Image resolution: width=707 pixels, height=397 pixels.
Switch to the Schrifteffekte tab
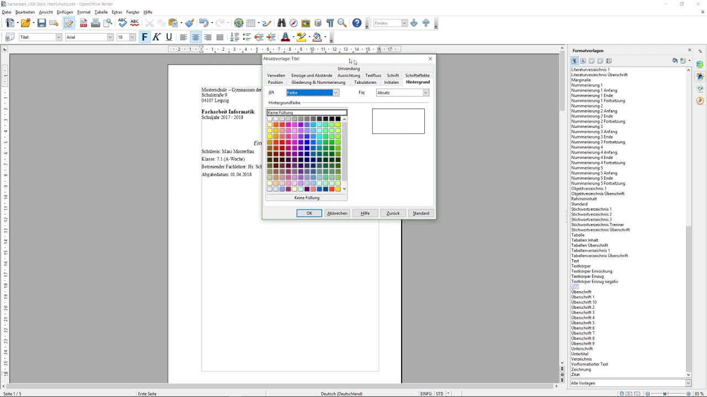coord(417,76)
